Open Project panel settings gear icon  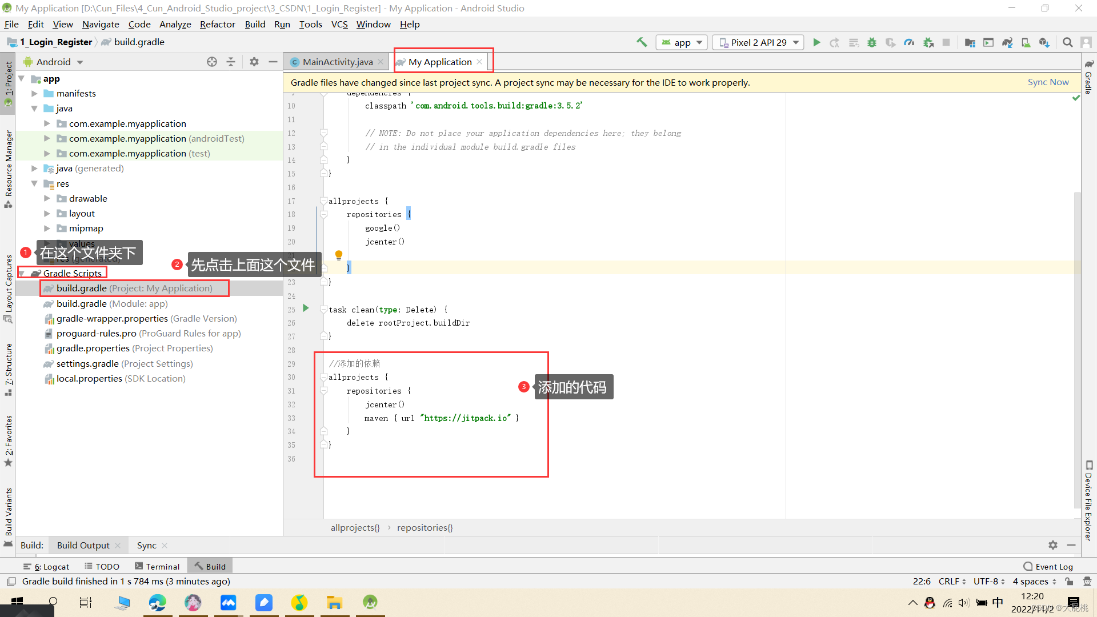(254, 61)
